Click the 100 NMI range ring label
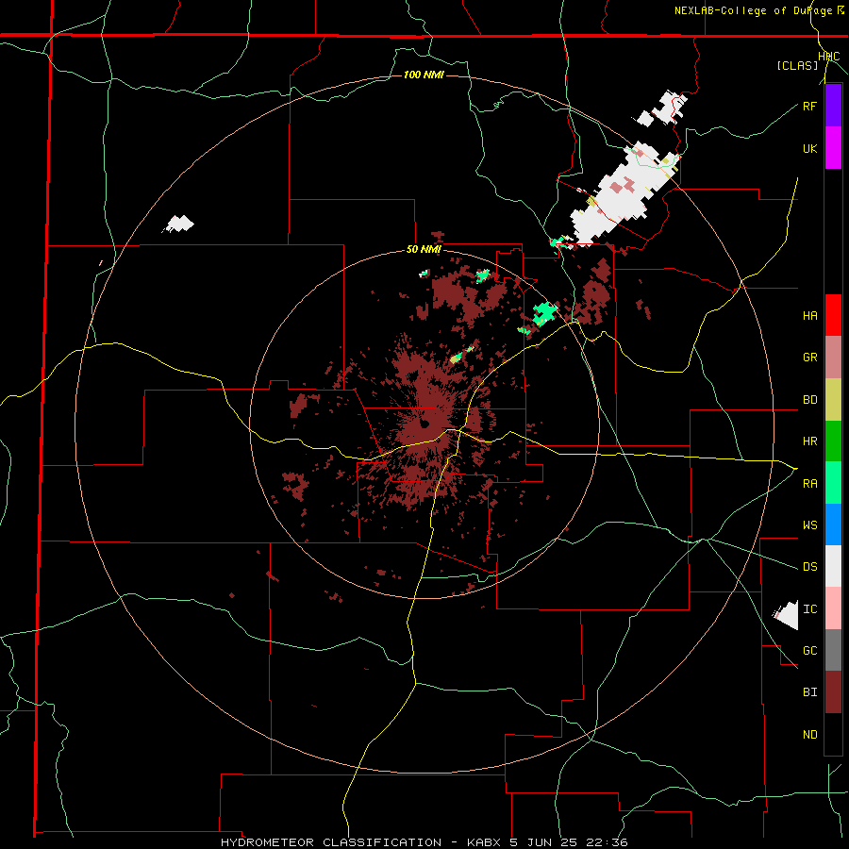This screenshot has width=849, height=849. coord(424,75)
